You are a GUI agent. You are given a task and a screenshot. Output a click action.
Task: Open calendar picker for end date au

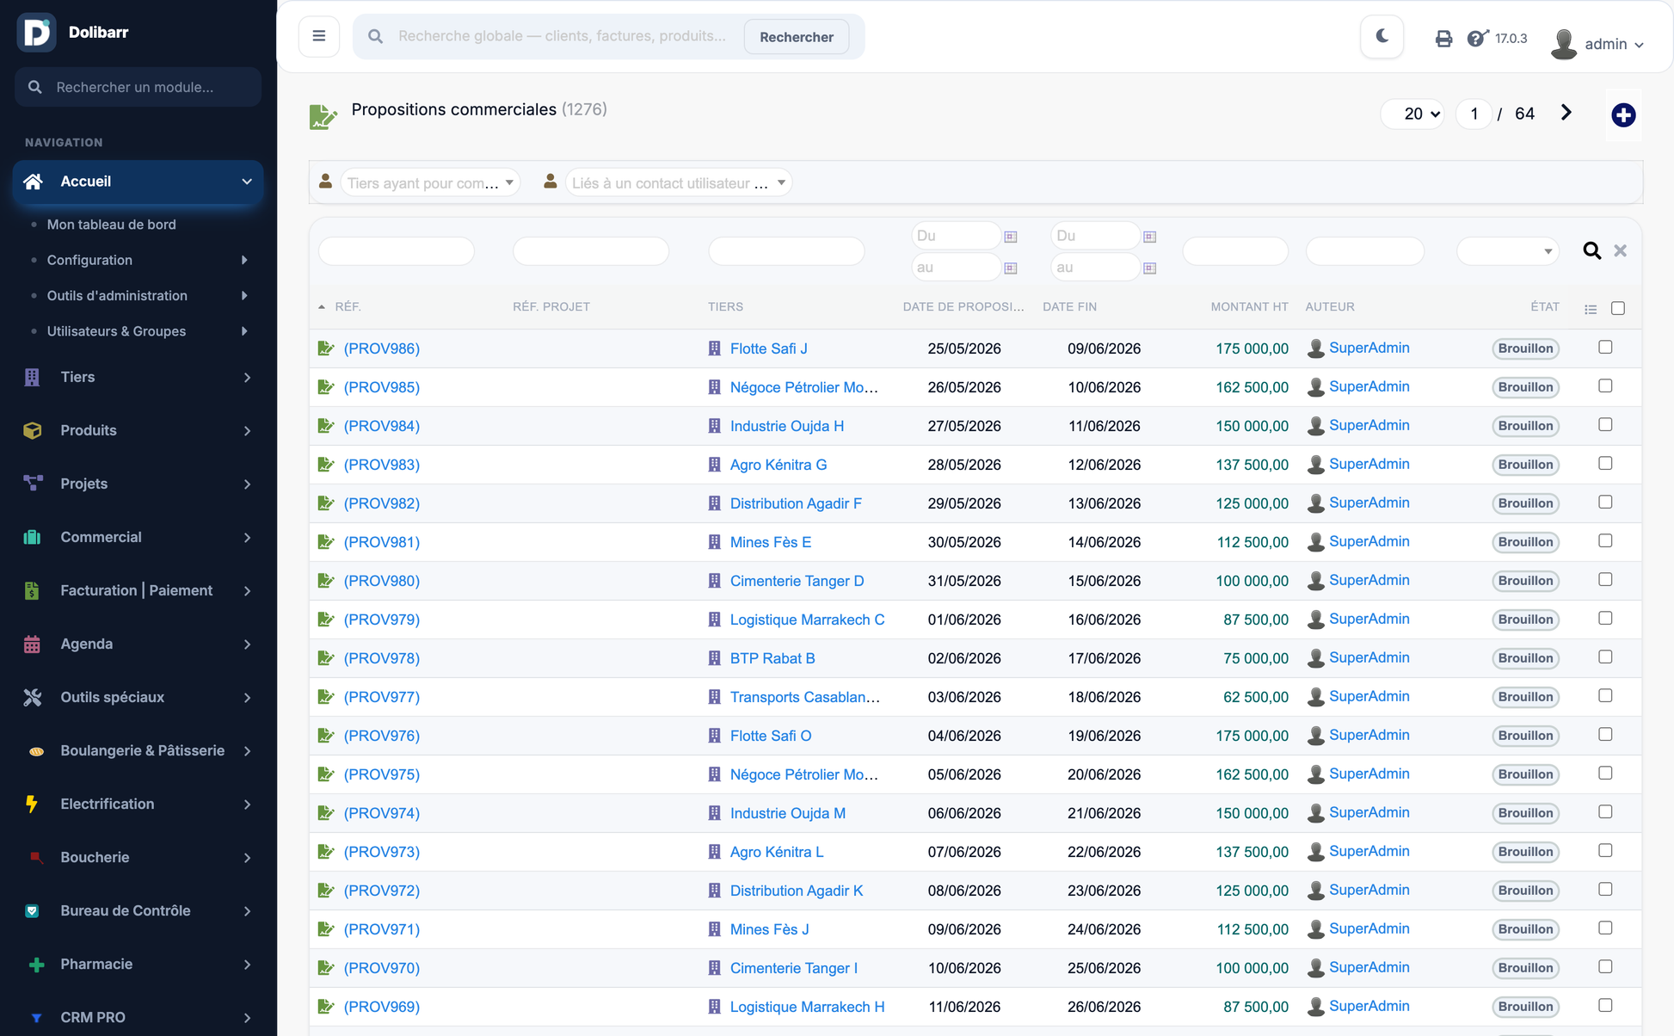(x=1150, y=268)
